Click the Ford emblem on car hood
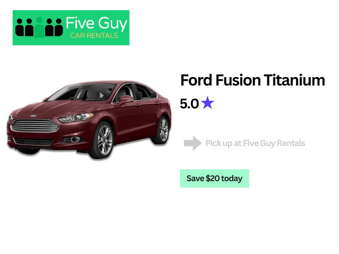Image resolution: width=339 pixels, height=254 pixels. click(x=33, y=116)
